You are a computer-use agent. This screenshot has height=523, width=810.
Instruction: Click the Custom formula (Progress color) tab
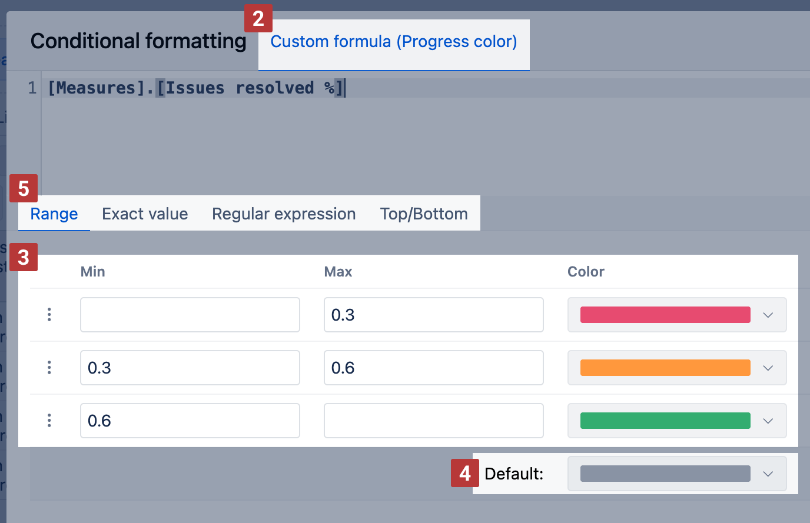tap(394, 42)
